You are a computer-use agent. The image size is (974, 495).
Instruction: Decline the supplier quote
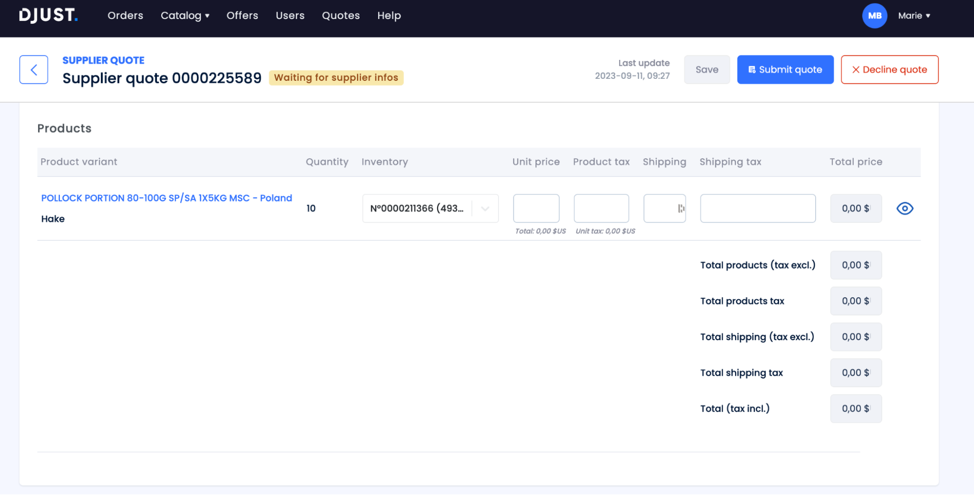tap(890, 69)
